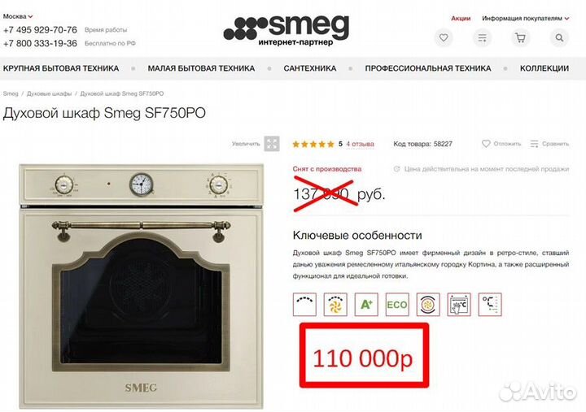Select the A+ energy class icon
586x412 pixels.
[x=366, y=305]
